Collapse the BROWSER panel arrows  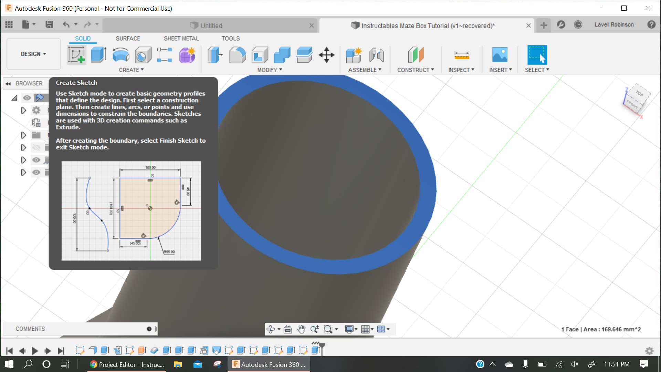[8, 84]
